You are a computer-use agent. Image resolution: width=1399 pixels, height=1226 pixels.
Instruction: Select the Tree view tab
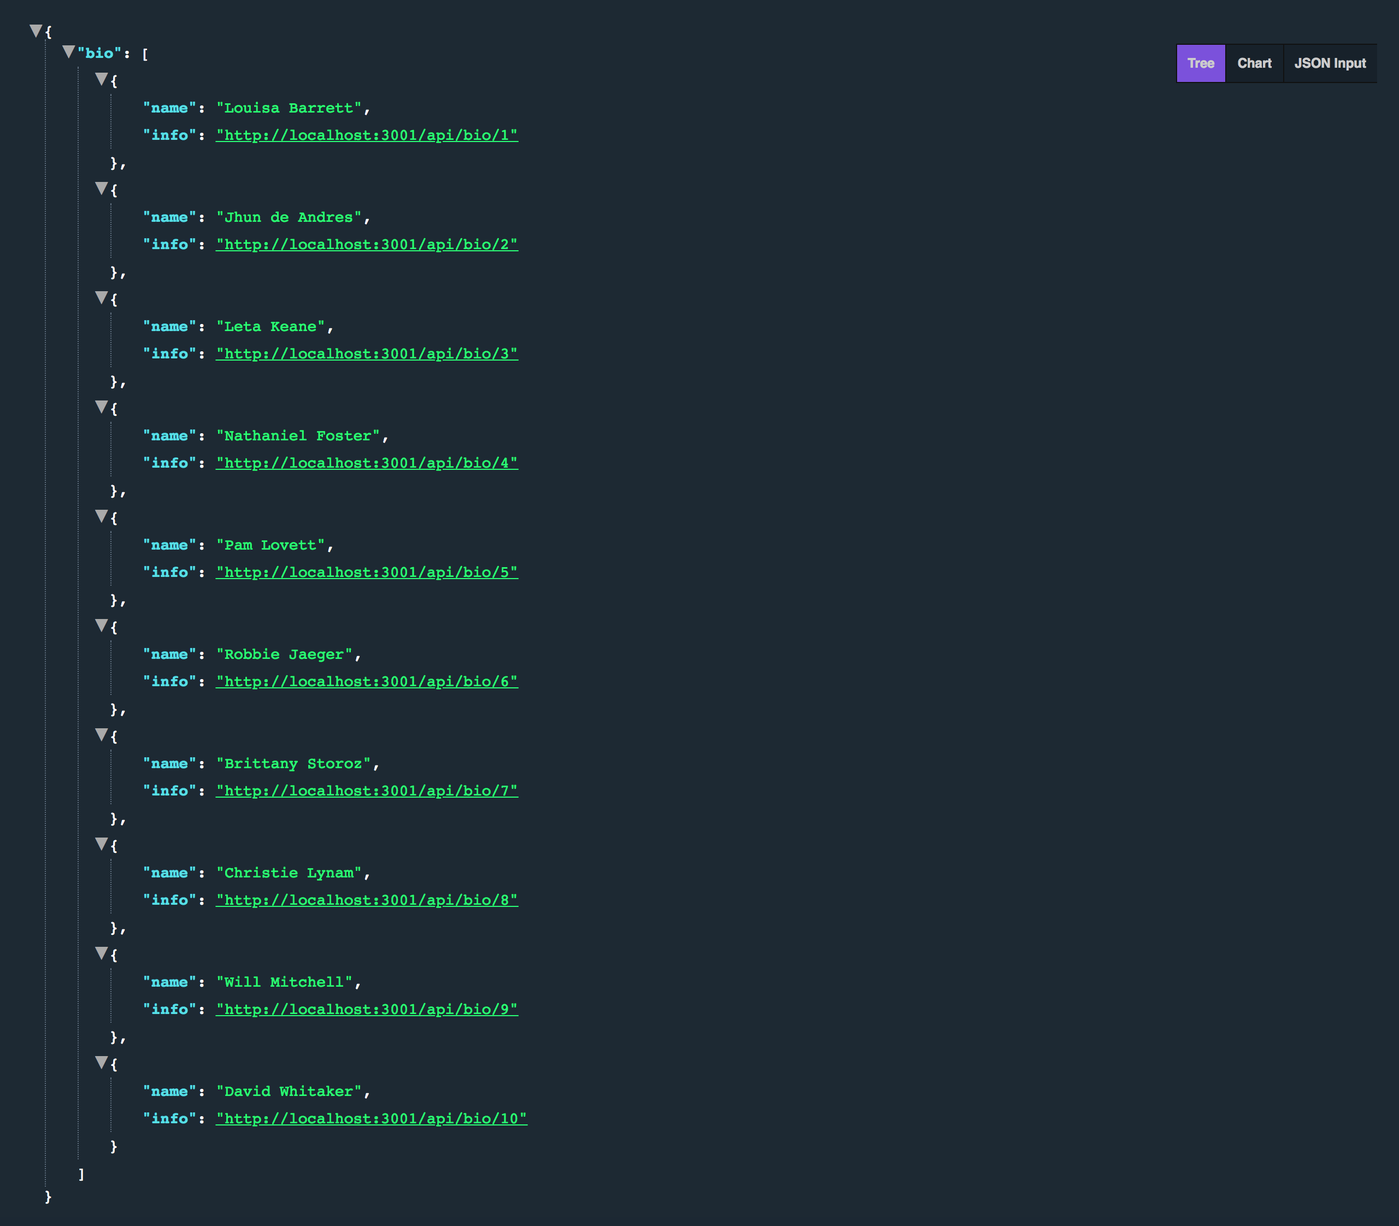point(1201,63)
